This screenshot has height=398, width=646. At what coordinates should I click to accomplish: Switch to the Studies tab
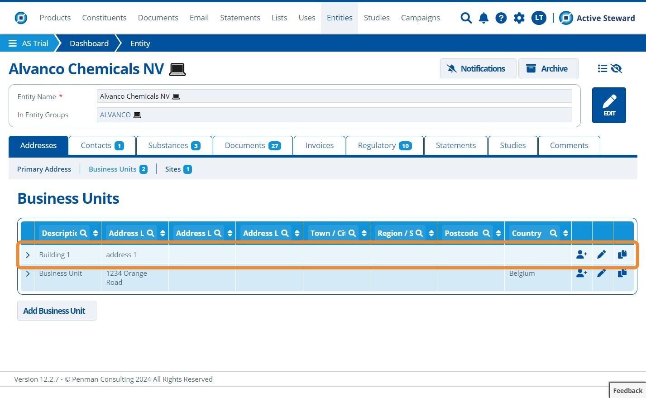coord(513,145)
